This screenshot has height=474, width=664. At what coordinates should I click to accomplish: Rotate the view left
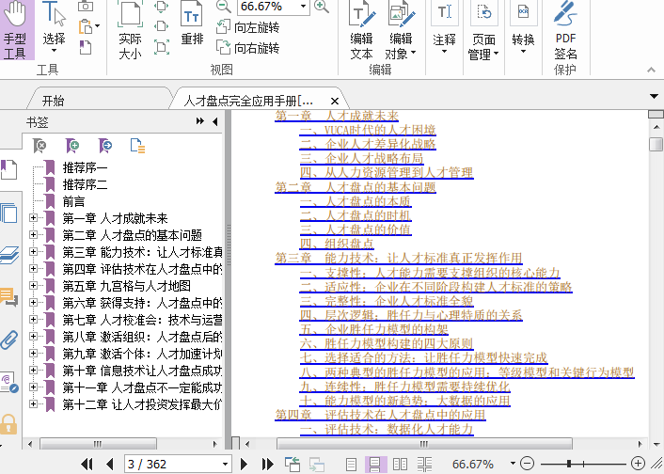[247, 27]
